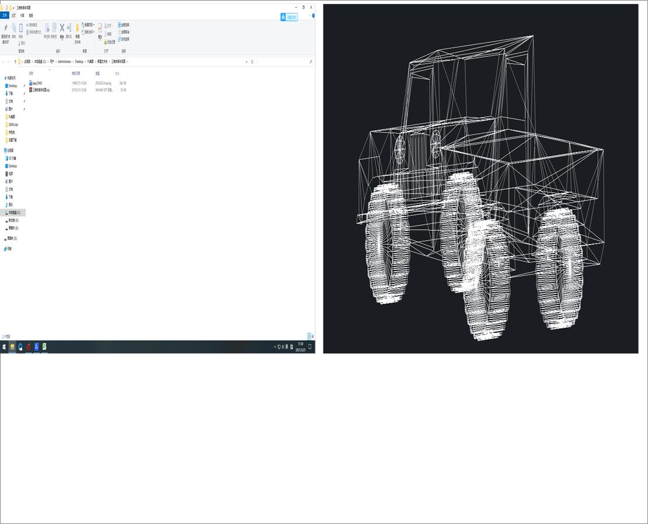Click the File Explorer taskbar icon

[12, 347]
